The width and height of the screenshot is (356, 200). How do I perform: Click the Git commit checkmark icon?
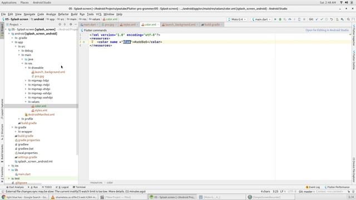[x=322, y=19]
